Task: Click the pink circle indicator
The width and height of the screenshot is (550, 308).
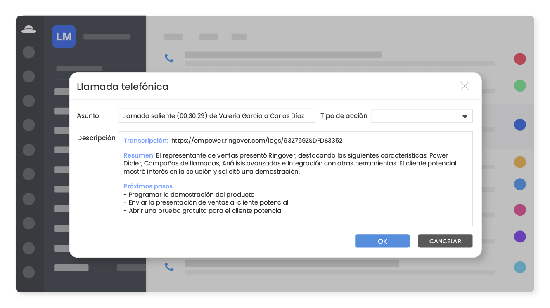Action: click(520, 210)
